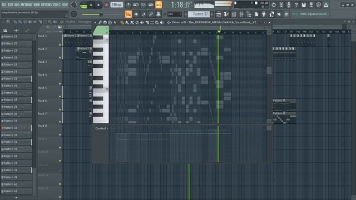Click the arrow left of Pattern 37

186,14
